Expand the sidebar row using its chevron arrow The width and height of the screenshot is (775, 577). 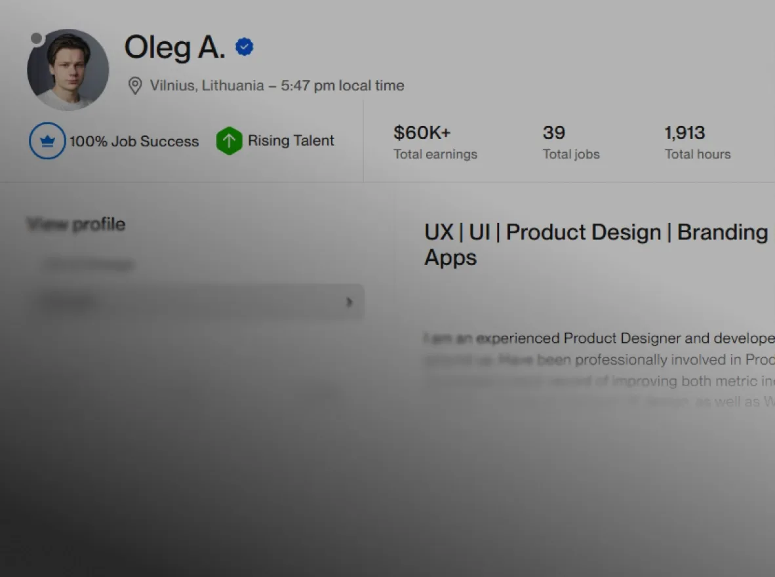[x=349, y=302]
